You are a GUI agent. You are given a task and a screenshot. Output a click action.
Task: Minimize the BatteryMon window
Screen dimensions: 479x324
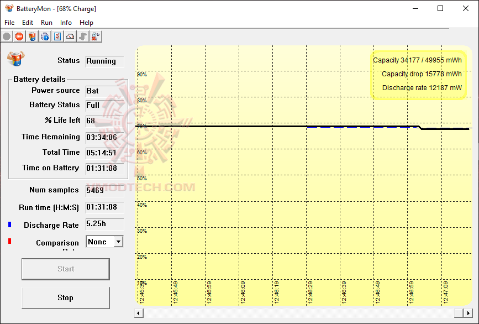[x=415, y=8]
